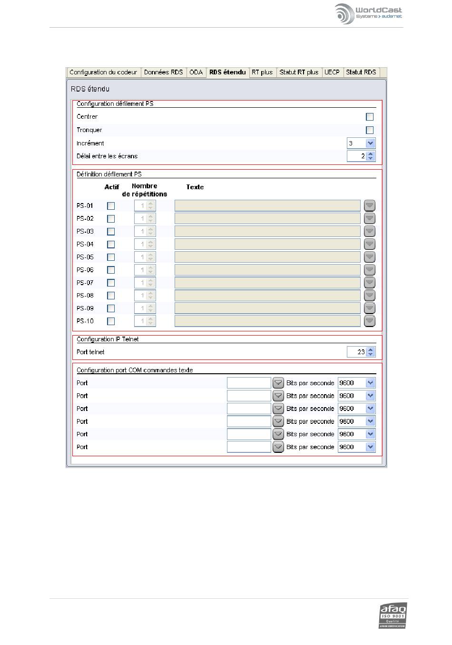Check the PS-10 Actif checkbox
Screen dimensions: 452x645
[111, 321]
